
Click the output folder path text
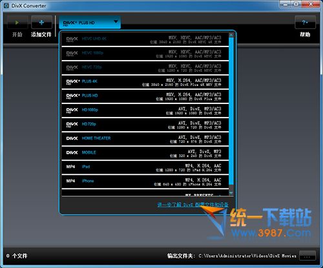247,256
